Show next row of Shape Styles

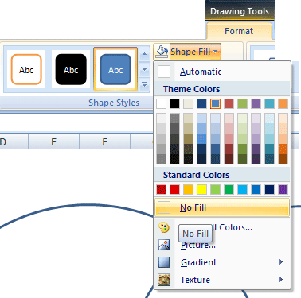tap(144, 70)
